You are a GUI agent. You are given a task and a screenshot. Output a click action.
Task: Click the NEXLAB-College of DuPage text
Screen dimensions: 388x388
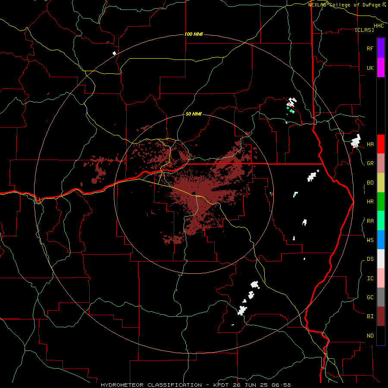coord(344,5)
